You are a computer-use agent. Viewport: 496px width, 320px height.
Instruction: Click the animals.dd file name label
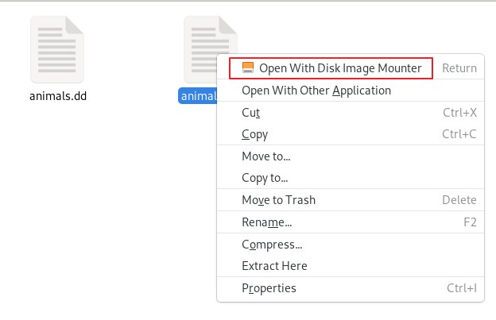pos(58,96)
